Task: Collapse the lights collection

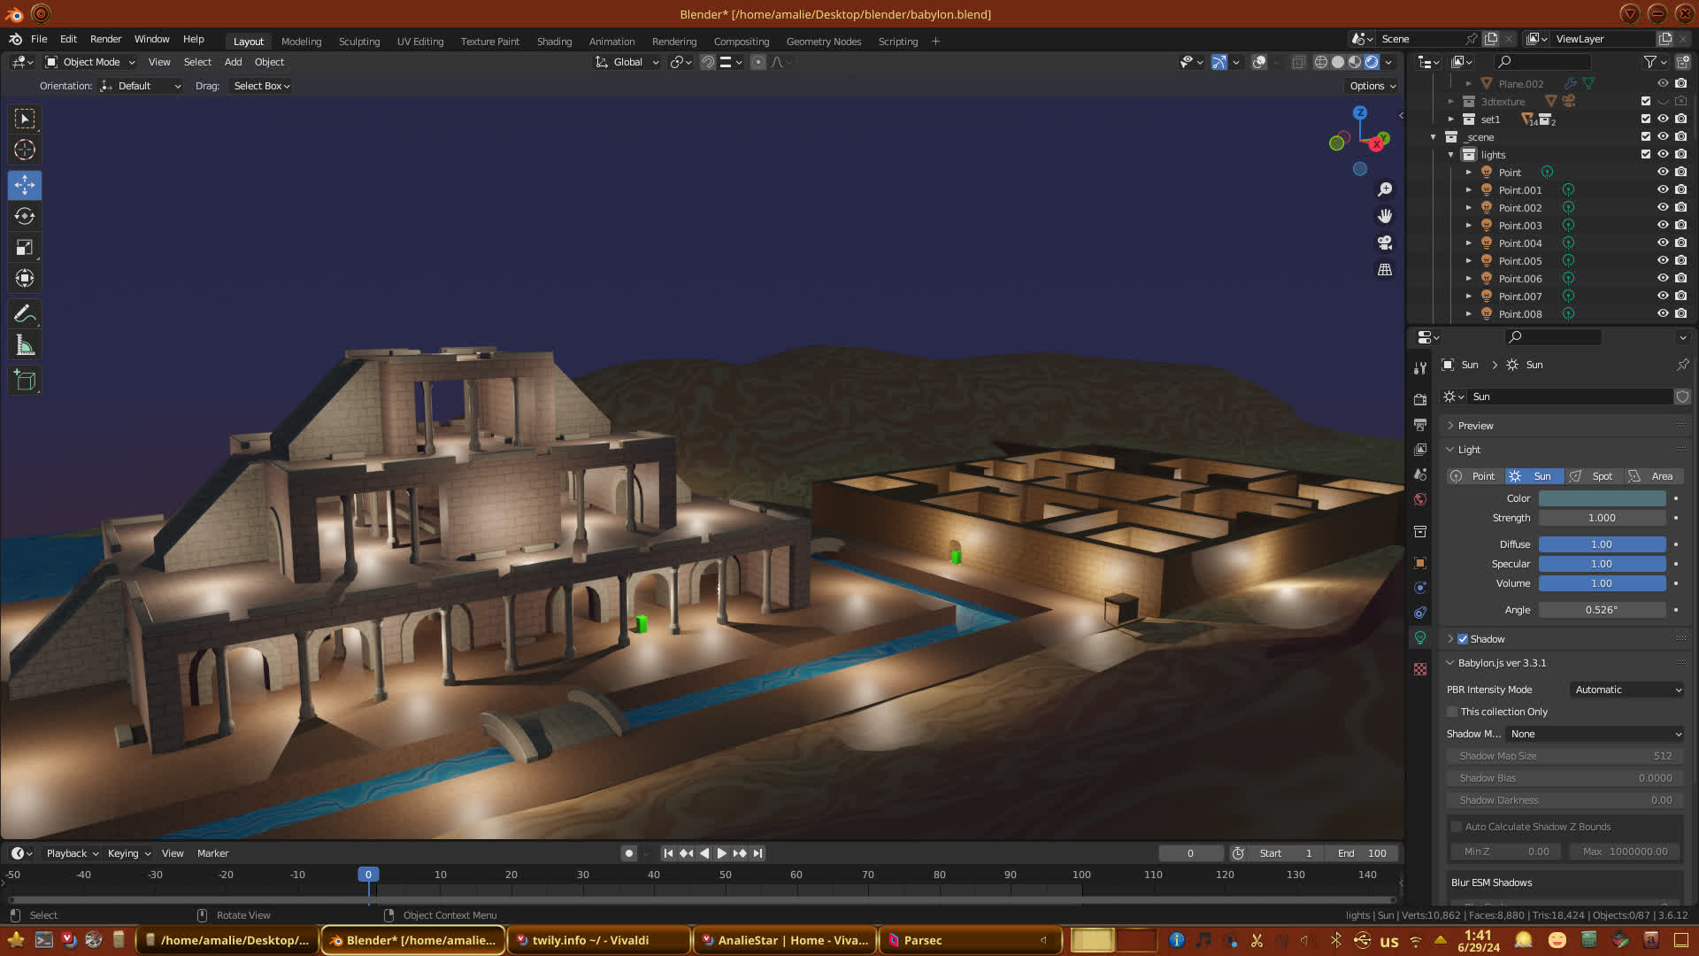Action: [x=1451, y=155]
